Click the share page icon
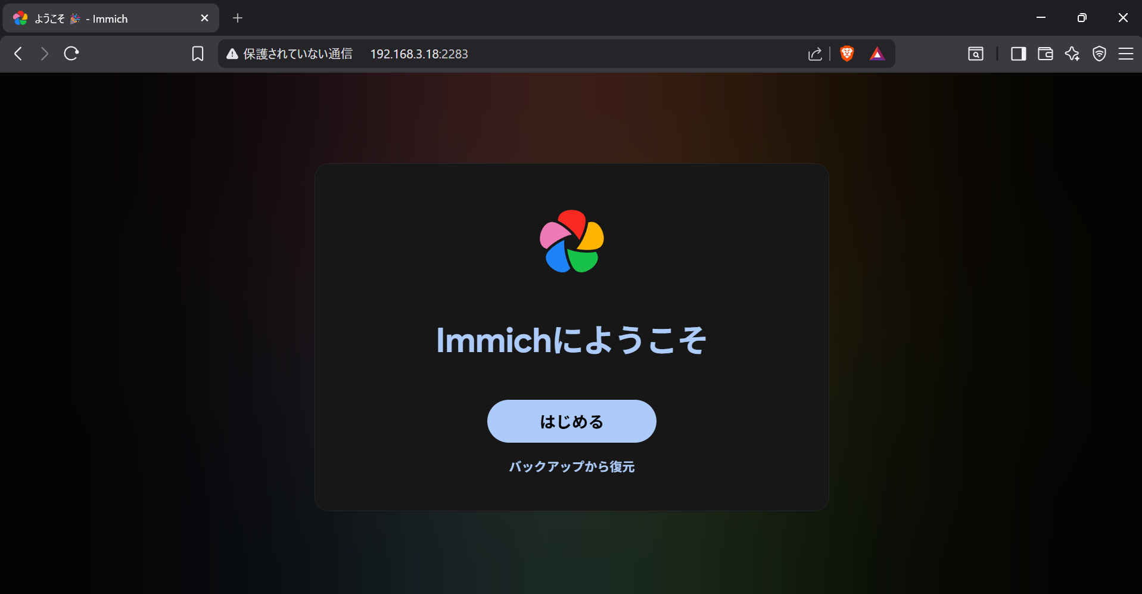The height and width of the screenshot is (594, 1142). click(814, 54)
